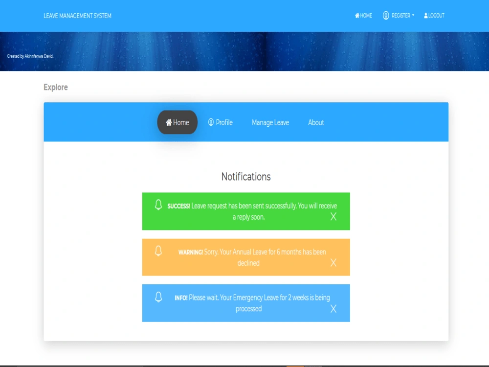The image size is (489, 367).
Task: Click the 'SUCCESS!' bold label
Action: coord(178,206)
